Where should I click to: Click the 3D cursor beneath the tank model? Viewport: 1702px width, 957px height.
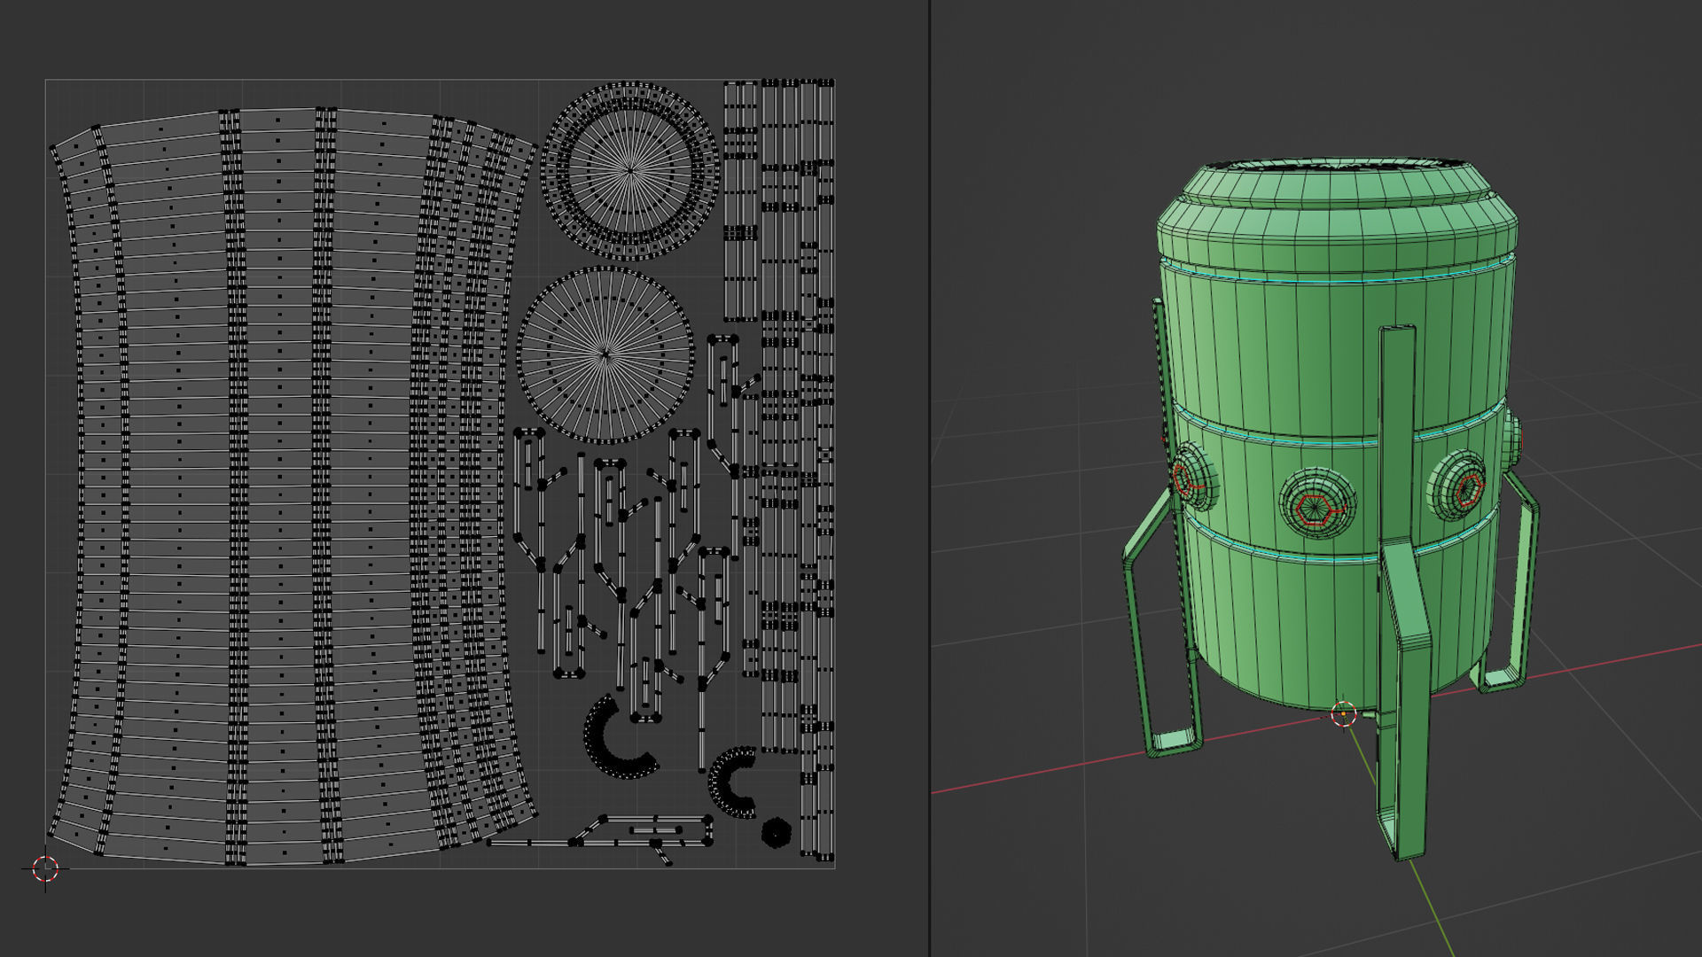click(1344, 713)
